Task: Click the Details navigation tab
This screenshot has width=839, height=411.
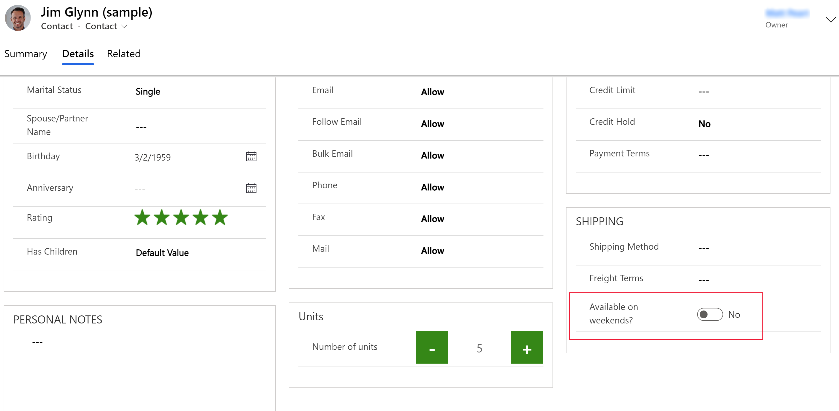Action: click(78, 54)
